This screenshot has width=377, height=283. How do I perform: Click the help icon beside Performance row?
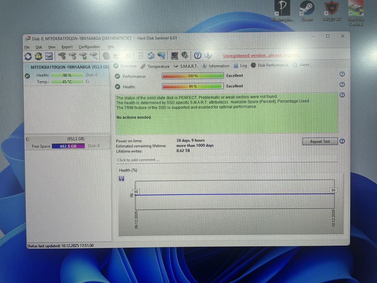[x=342, y=74]
